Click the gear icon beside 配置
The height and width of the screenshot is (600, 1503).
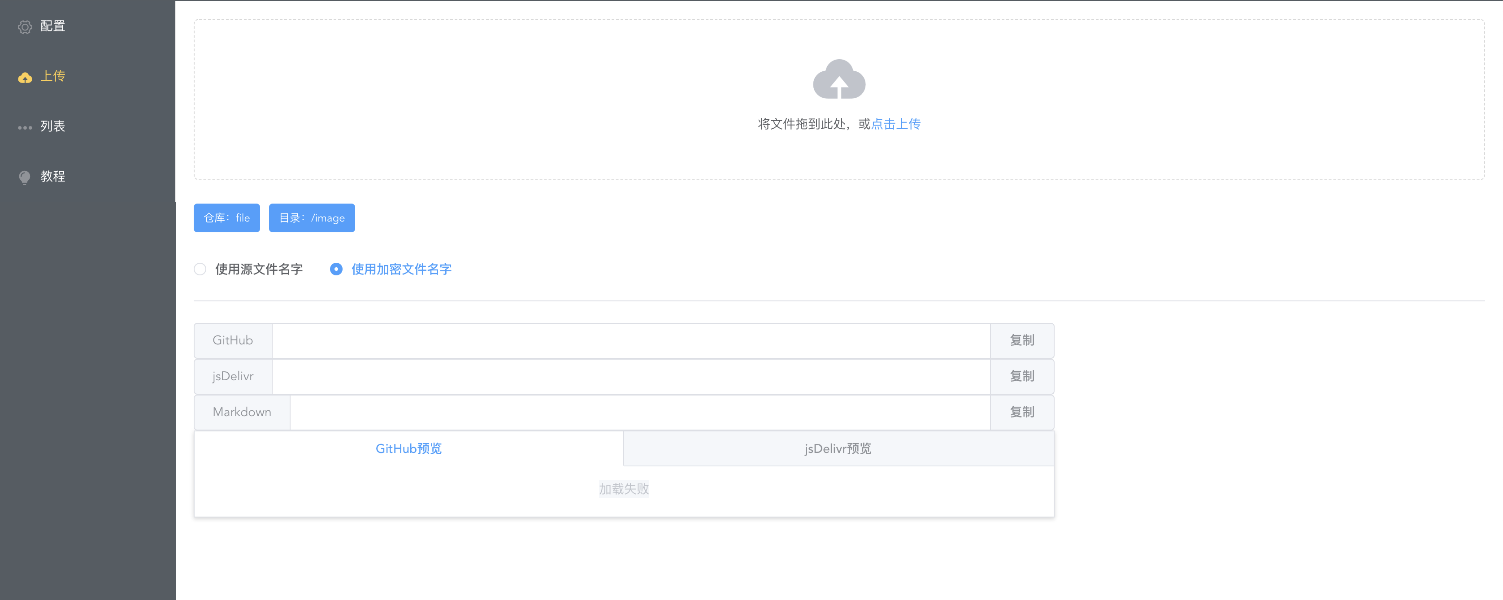pyautogui.click(x=25, y=27)
